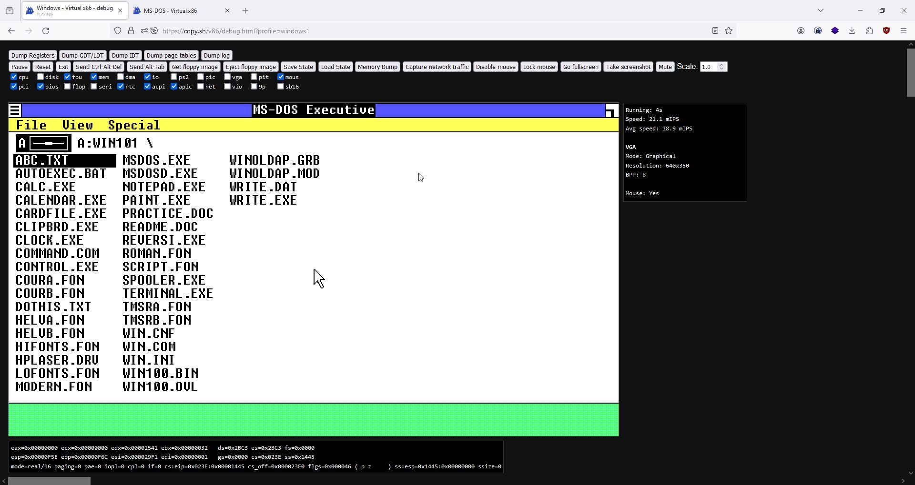The height and width of the screenshot is (485, 915).
Task: Open the Special menu
Action: tap(134, 126)
